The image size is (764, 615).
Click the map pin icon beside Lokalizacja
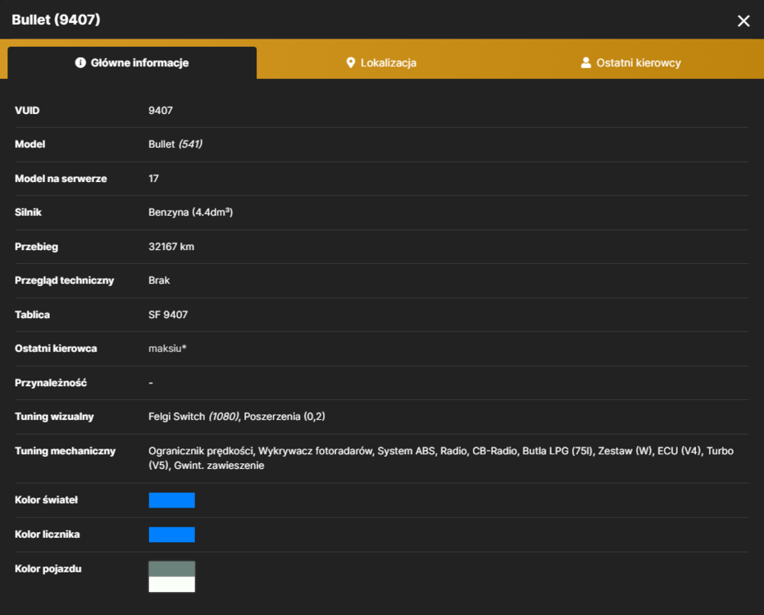pyautogui.click(x=350, y=62)
